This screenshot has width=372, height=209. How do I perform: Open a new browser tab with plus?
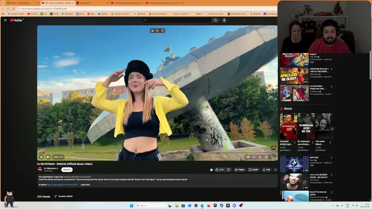182,3
